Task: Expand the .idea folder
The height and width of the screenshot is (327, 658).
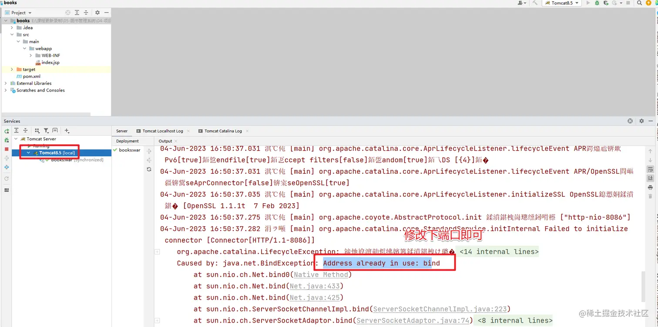Action: tap(12, 27)
